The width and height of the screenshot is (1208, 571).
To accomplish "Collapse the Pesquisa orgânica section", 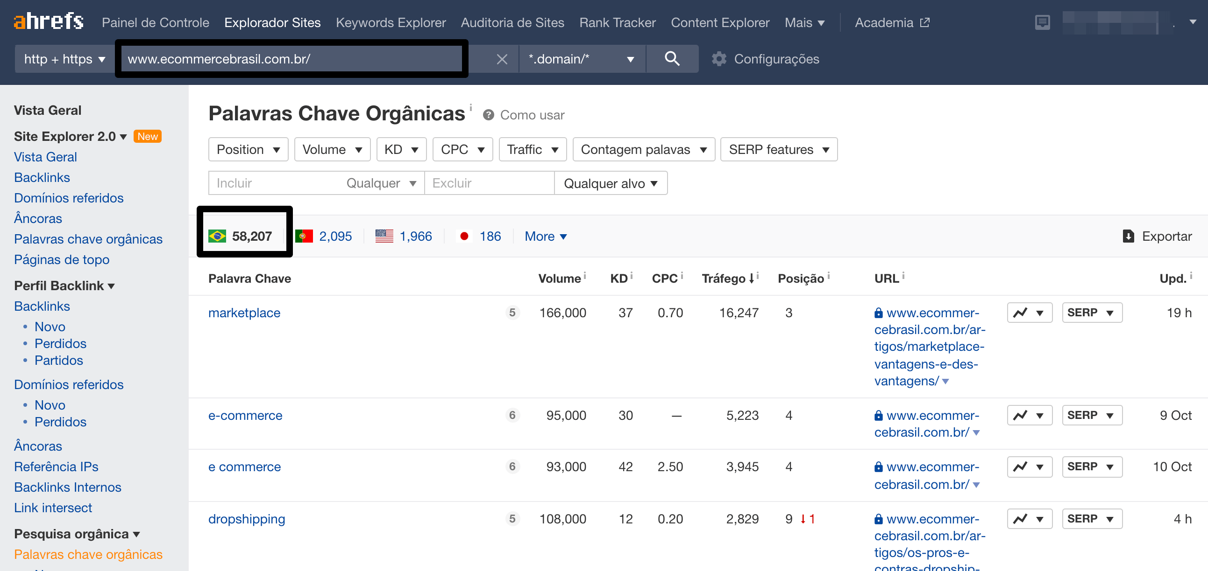I will [x=77, y=534].
